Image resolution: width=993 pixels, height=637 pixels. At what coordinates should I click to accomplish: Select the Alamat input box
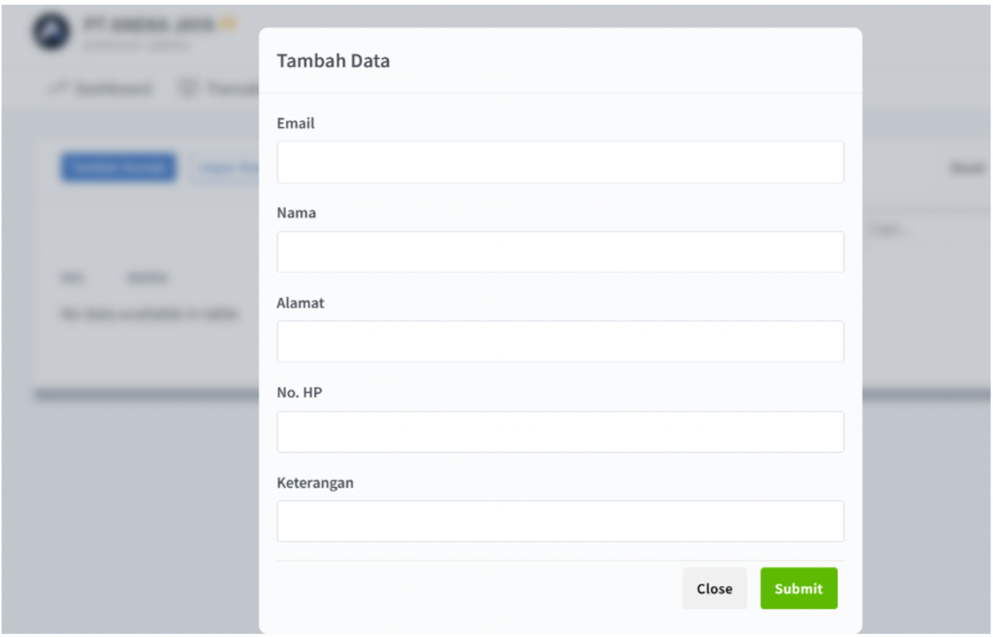pos(560,341)
